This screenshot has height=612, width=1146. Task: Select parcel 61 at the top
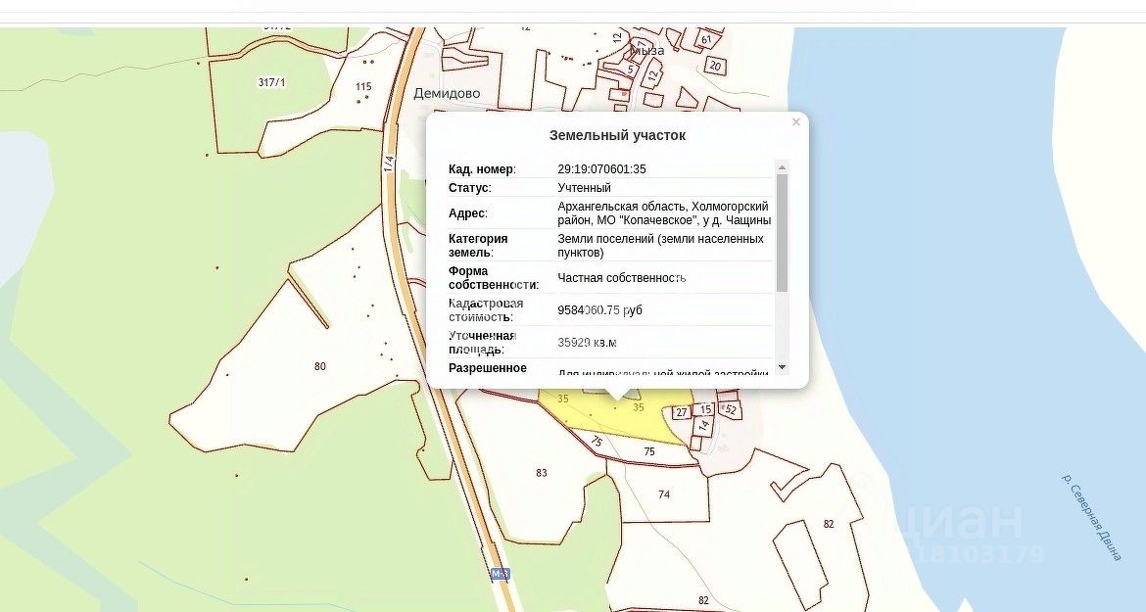tap(706, 39)
